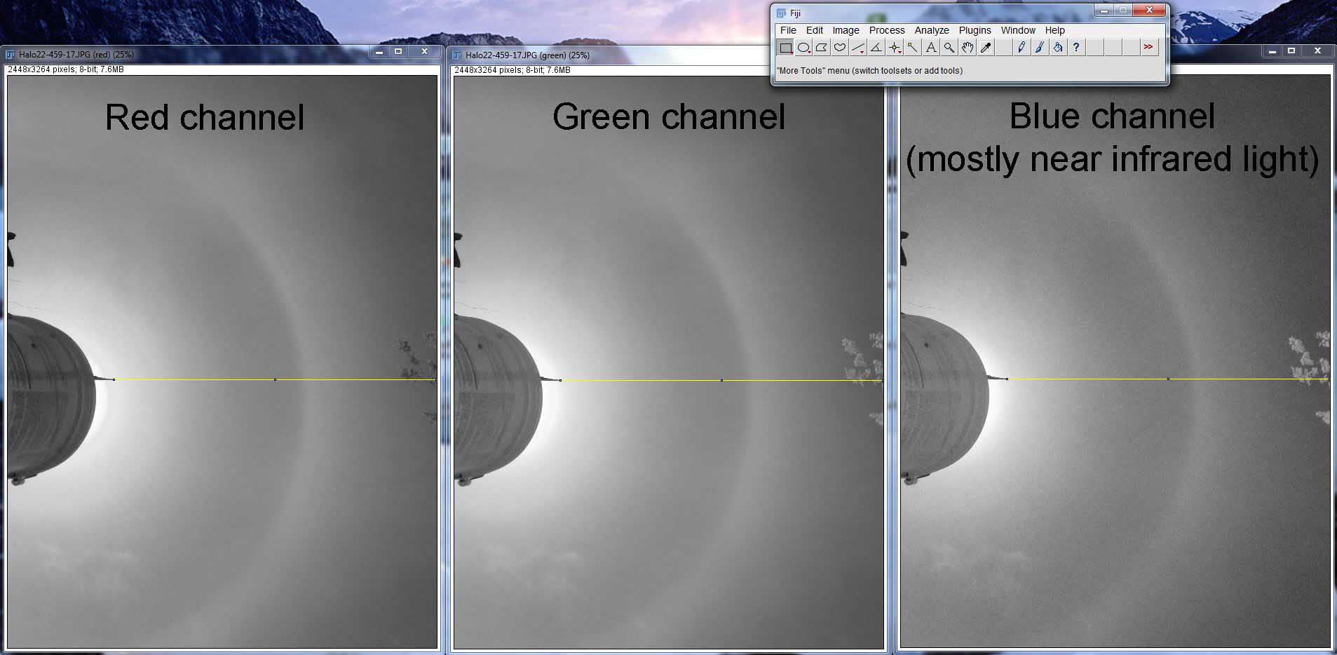Choose the Polygon selection tool

[822, 48]
